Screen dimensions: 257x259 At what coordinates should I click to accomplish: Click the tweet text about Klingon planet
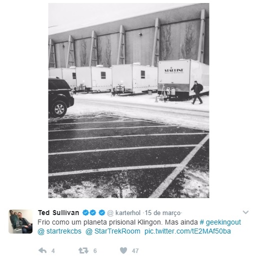[117, 222]
